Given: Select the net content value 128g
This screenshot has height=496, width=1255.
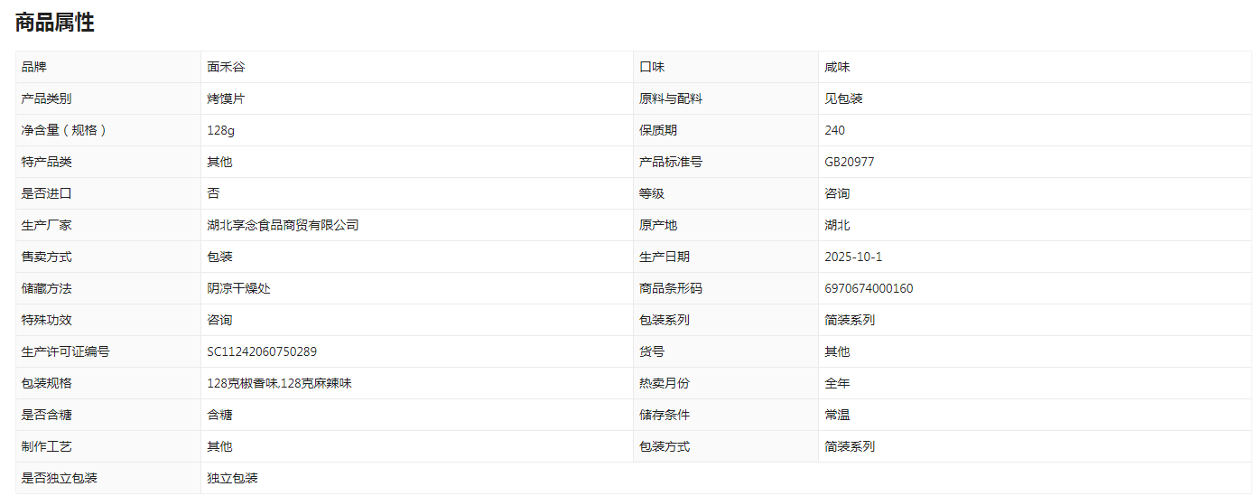Looking at the screenshot, I should click(220, 130).
